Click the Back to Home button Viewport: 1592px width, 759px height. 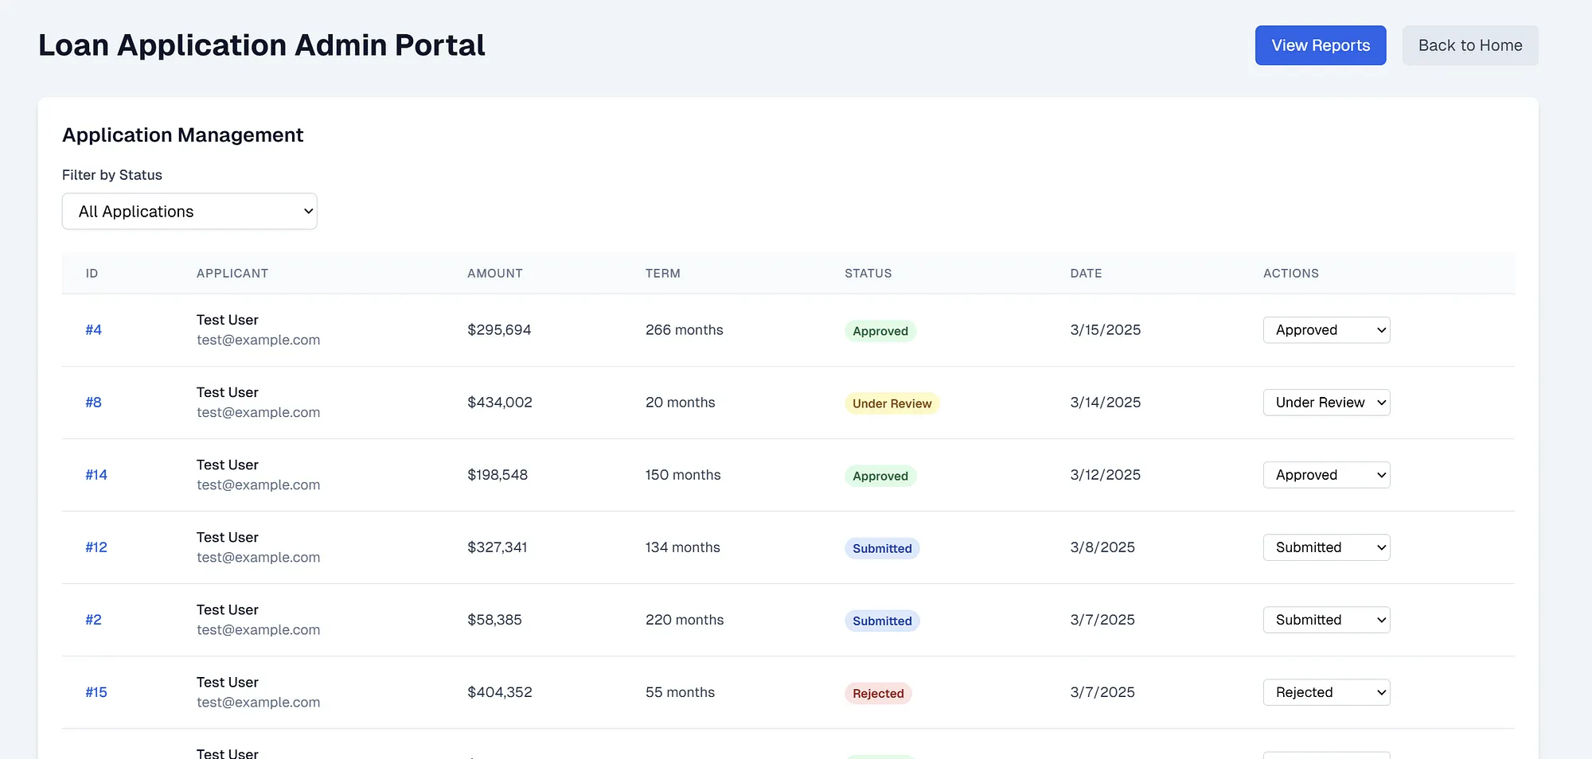1469,45
